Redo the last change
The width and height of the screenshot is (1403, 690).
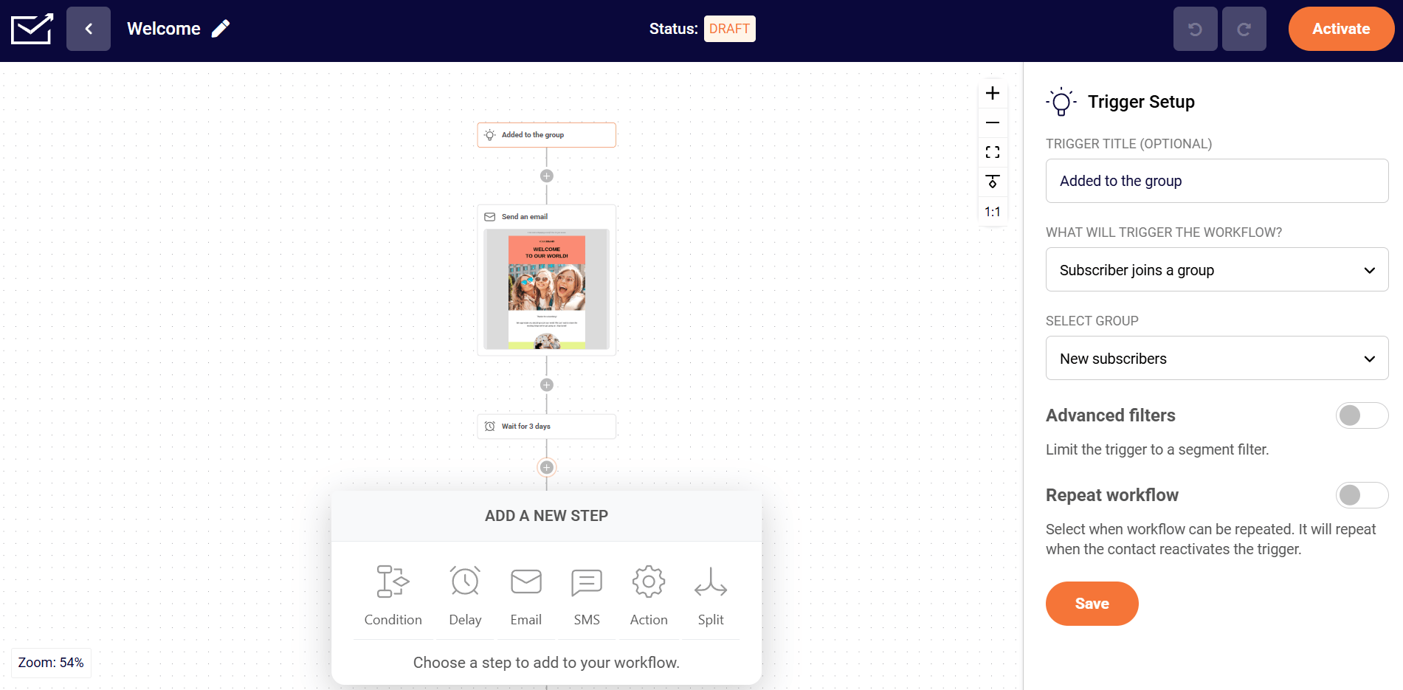(1244, 29)
